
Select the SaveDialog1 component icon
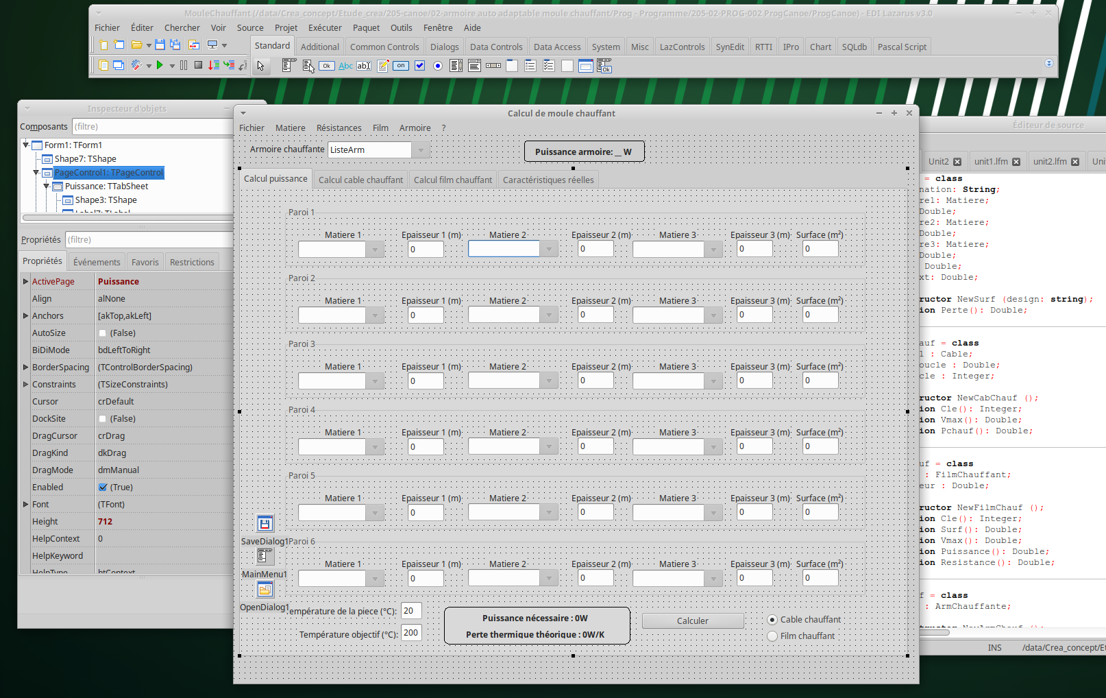coord(265,524)
